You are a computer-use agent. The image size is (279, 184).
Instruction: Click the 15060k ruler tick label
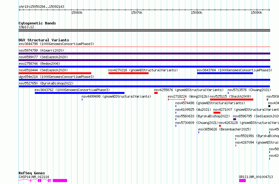pos(77,13)
